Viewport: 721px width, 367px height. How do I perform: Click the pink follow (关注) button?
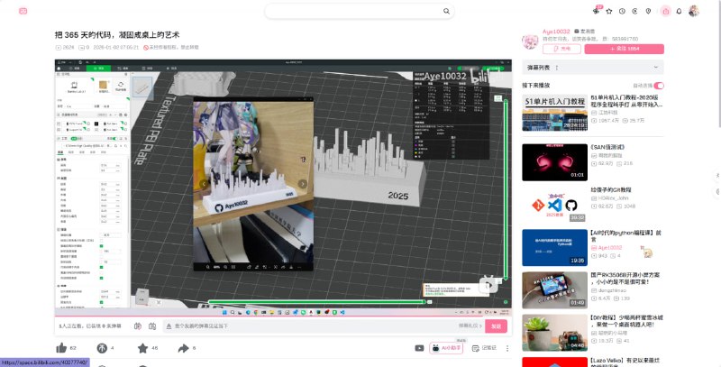coord(624,50)
